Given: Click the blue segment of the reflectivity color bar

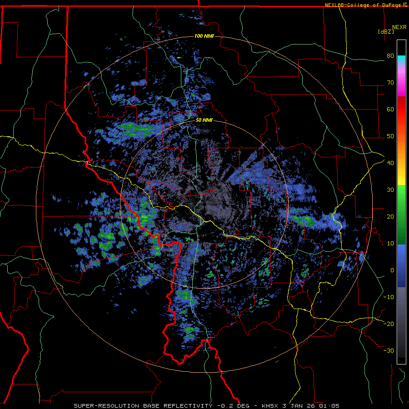Looking at the screenshot, I should click(x=401, y=266).
